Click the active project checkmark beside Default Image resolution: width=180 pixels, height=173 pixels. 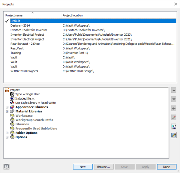coord(7,21)
